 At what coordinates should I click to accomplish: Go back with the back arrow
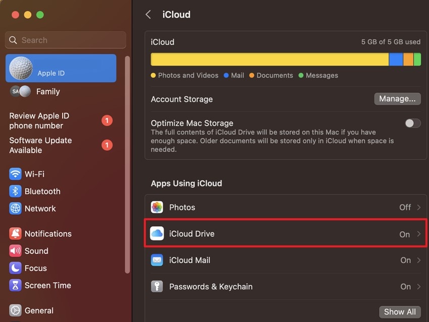pos(148,15)
